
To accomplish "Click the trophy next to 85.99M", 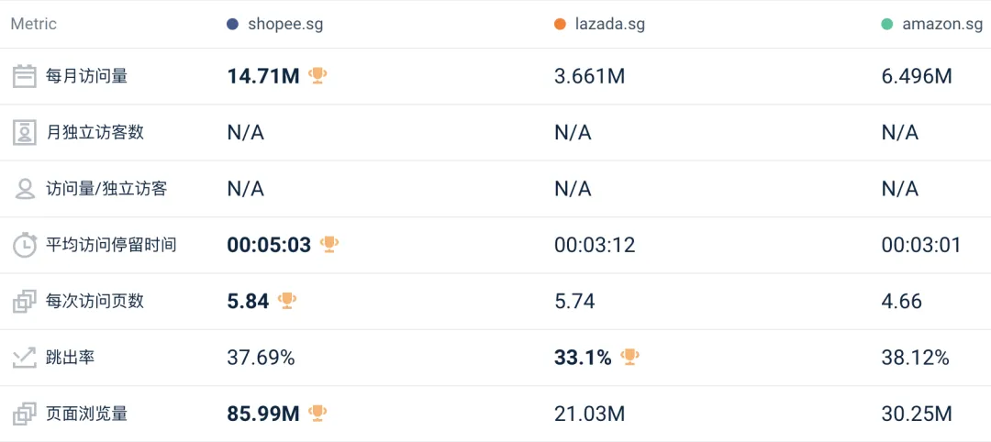I will point(317,413).
